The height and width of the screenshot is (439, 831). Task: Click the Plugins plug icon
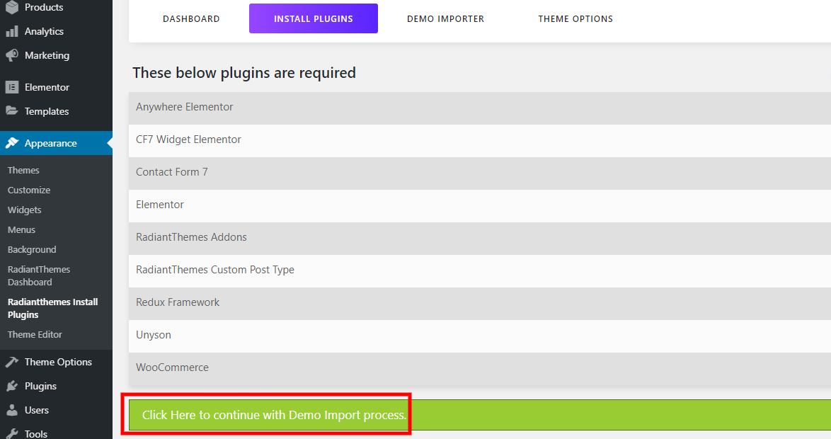[12, 386]
